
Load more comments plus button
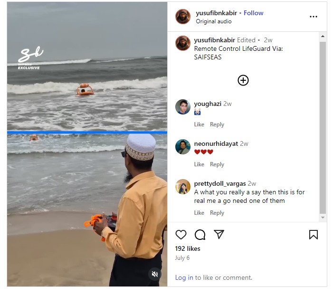[x=243, y=80]
